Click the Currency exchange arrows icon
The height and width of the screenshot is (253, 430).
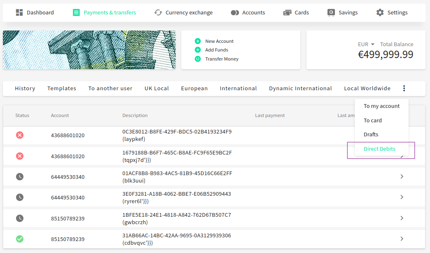point(158,12)
